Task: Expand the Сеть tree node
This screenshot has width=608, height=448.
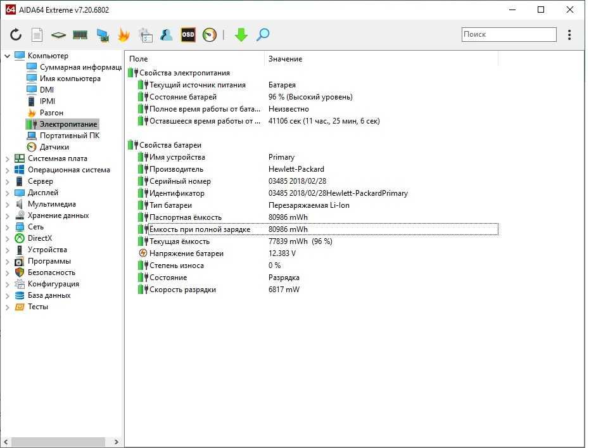Action: coord(7,227)
